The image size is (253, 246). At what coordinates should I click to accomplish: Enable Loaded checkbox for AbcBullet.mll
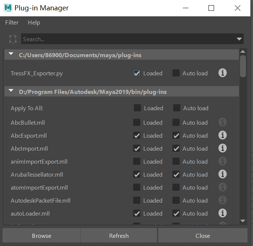coord(137,122)
